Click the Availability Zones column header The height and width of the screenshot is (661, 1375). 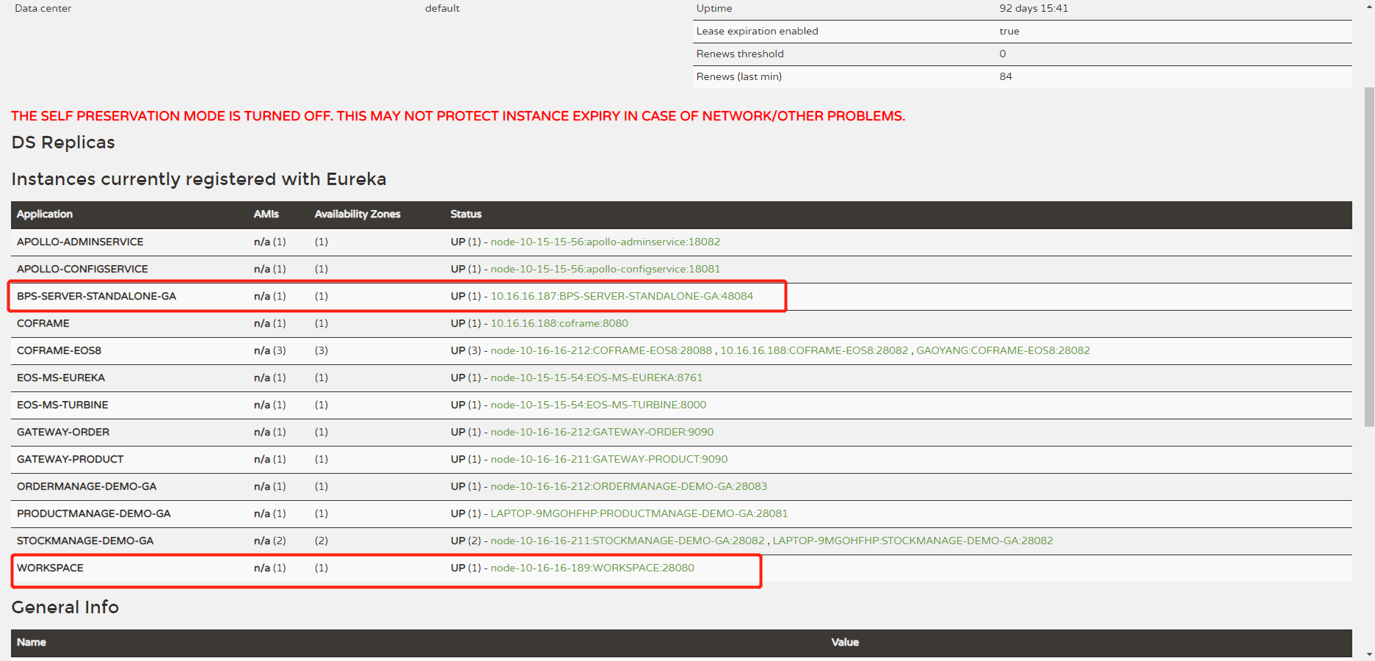click(358, 214)
